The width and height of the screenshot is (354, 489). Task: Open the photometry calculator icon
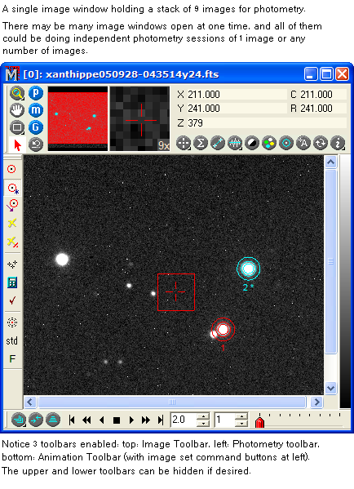[x=12, y=282]
